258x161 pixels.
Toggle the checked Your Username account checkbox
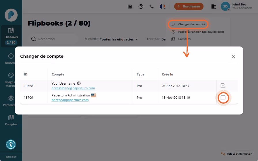click(223, 86)
